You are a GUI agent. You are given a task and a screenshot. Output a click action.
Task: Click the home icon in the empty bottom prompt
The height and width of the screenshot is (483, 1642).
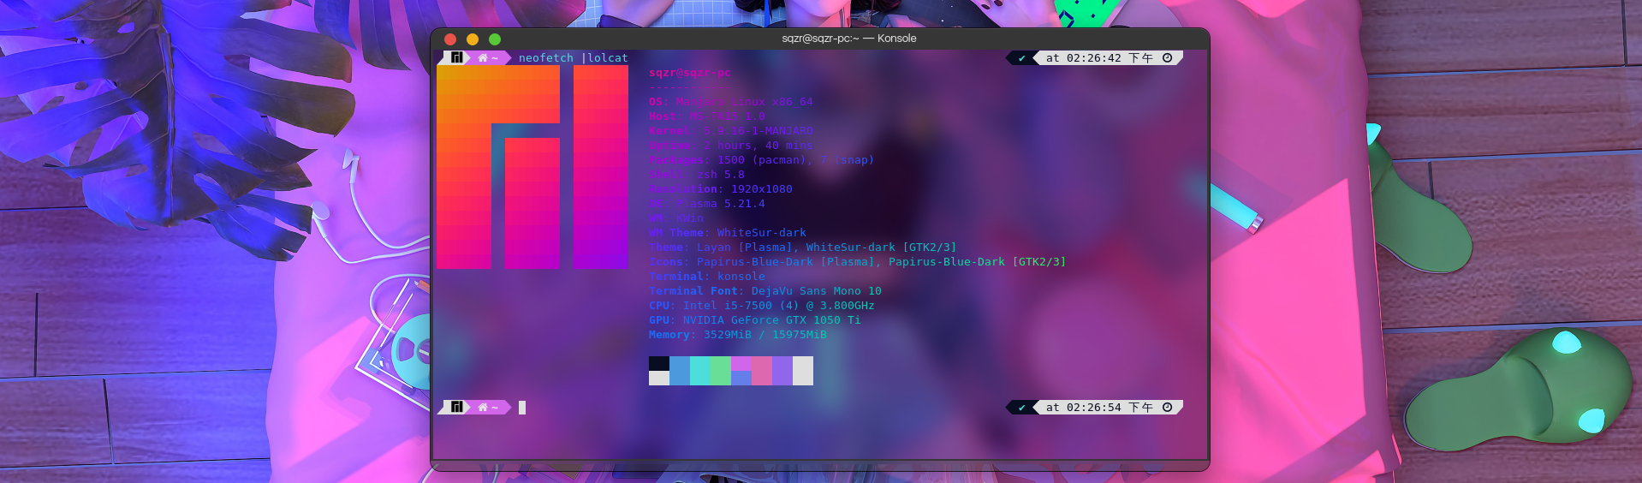click(483, 407)
